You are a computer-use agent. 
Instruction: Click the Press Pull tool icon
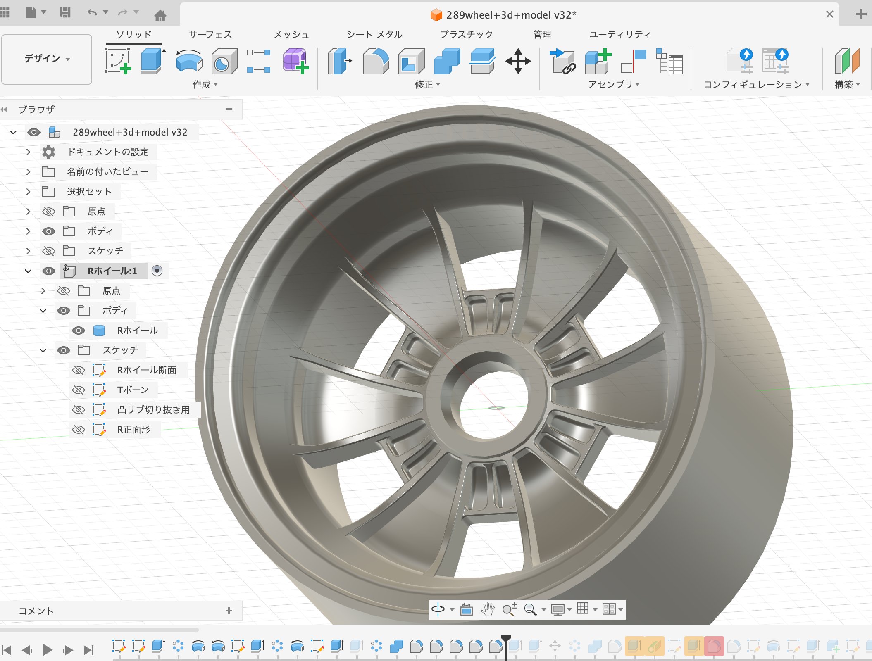[339, 61]
